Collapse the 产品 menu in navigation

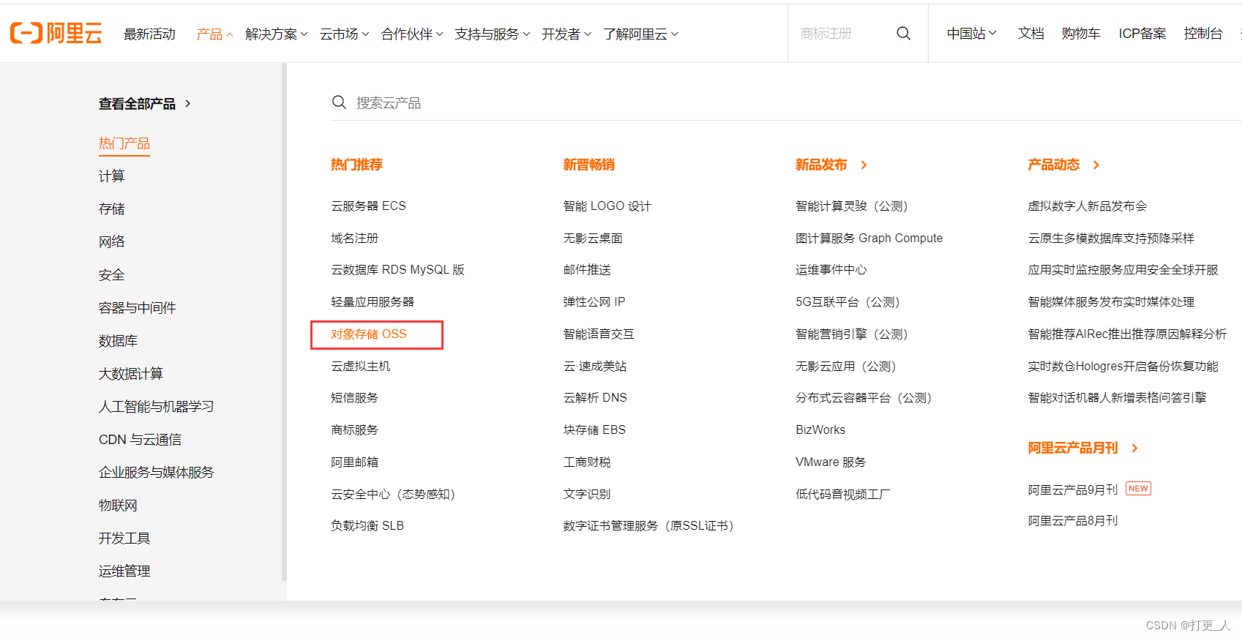(x=214, y=34)
